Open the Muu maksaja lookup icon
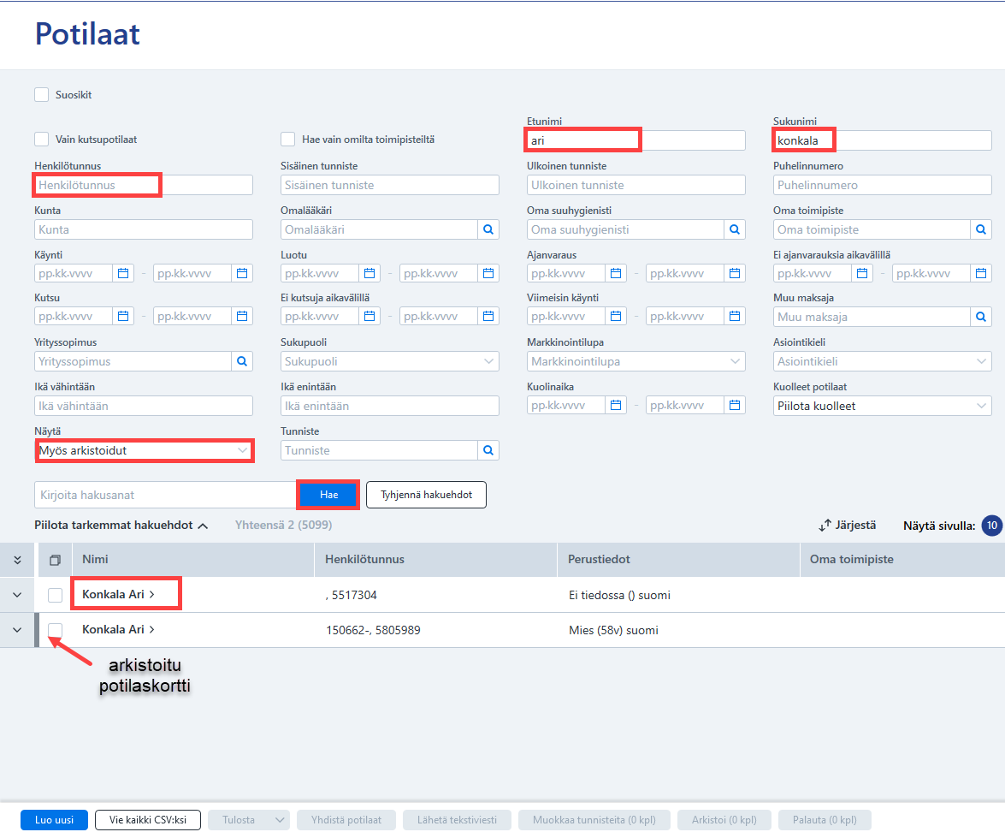This screenshot has width=1005, height=832. point(981,317)
